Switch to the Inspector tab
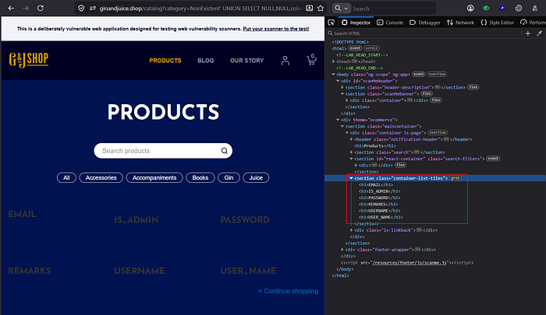The width and height of the screenshot is (546, 315). [x=356, y=23]
